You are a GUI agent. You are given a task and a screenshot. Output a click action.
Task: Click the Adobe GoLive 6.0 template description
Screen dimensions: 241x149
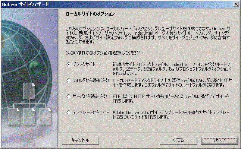point(170,114)
